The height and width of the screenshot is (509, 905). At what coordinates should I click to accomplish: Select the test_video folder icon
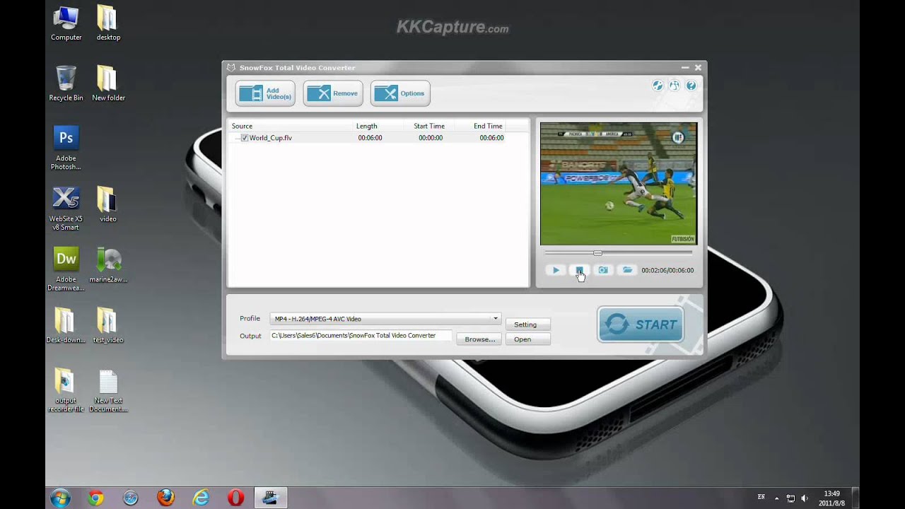point(108,325)
